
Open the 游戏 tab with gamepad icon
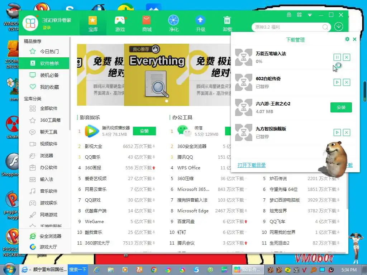coord(120,24)
